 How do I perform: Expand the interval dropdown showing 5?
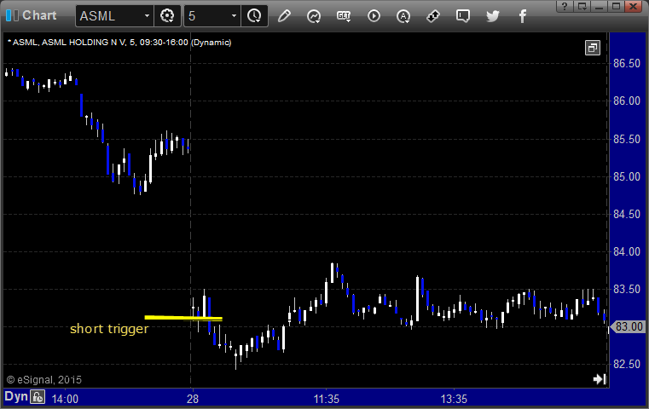[212, 16]
